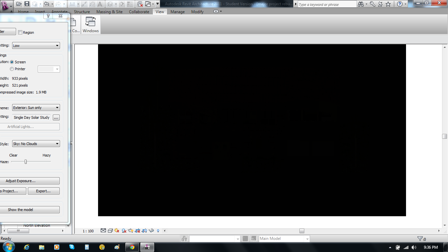The height and width of the screenshot is (252, 448).
Task: Click the worksets icon in status bar
Action: (185, 239)
